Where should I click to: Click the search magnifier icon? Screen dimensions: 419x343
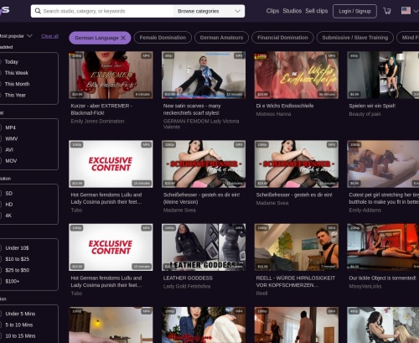[x=38, y=11]
